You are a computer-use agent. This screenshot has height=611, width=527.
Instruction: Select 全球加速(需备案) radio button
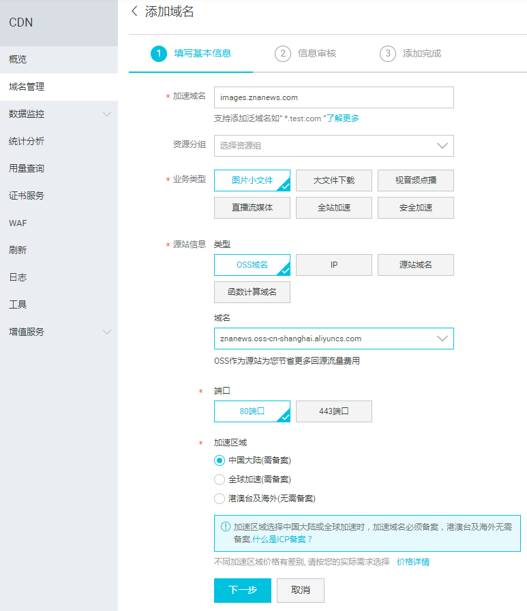tap(220, 480)
